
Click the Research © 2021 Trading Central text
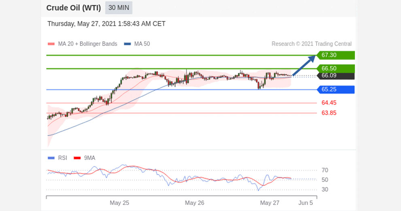(x=312, y=44)
